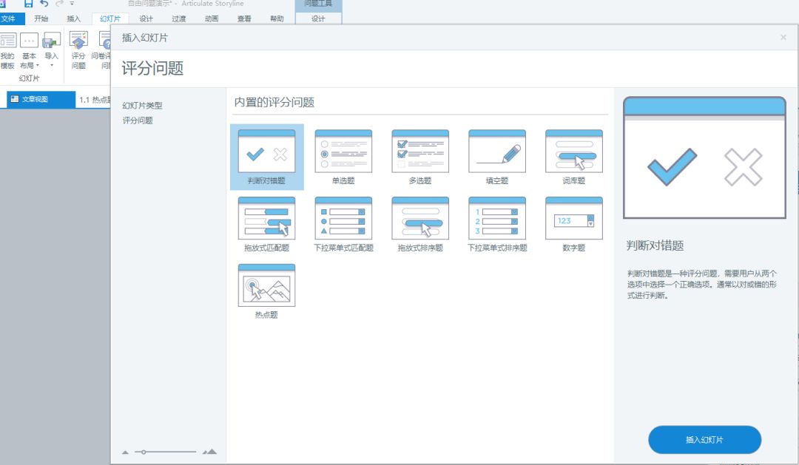The width and height of the screenshot is (799, 465).
Task: Click the larger thumbnails mountain icon
Action: (209, 452)
